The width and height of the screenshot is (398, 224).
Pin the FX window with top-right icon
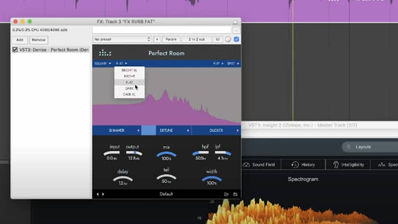click(x=235, y=22)
